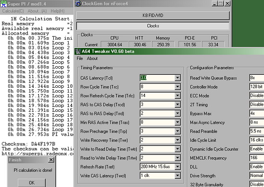Viewport: 264px width, 187px height.
Task: Click the ClockGen title bar icon
Action: (78, 3)
